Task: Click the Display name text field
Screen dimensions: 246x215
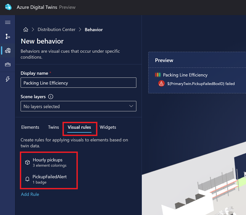Action: point(78,83)
